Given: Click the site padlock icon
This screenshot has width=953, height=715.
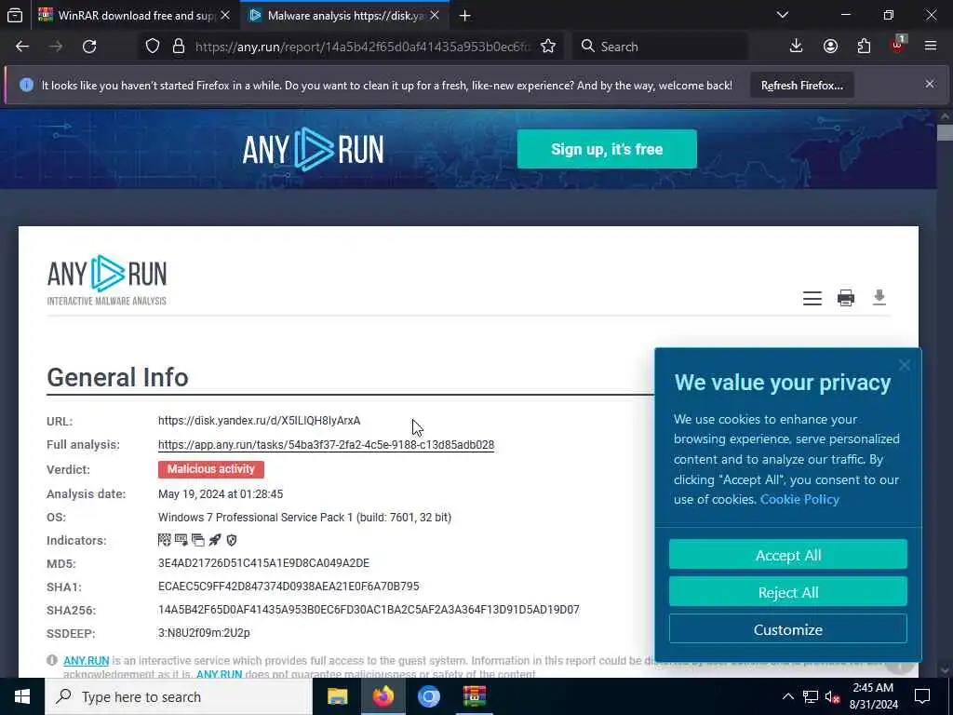Looking at the screenshot, I should 178,47.
